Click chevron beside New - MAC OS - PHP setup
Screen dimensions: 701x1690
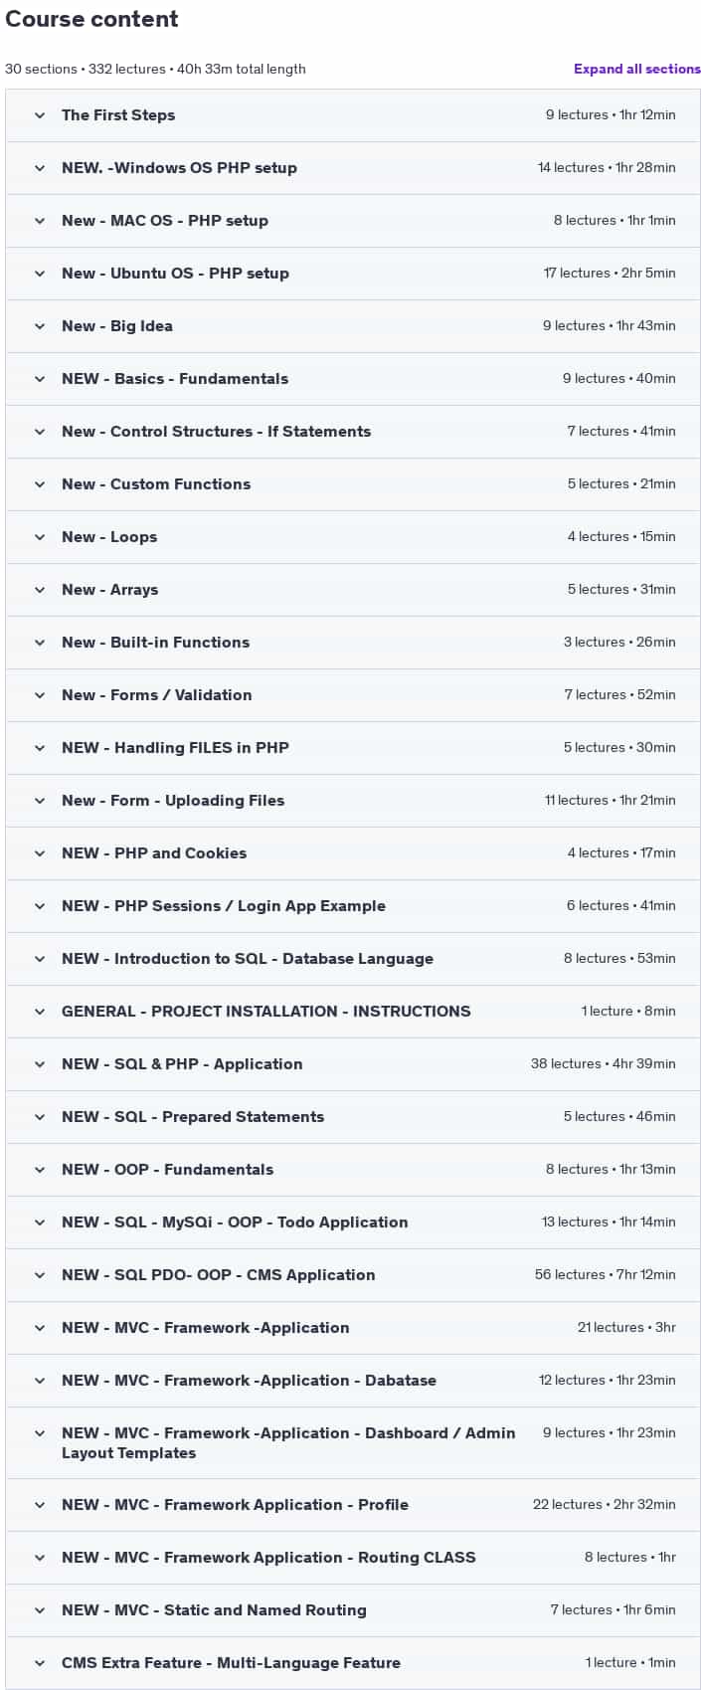click(x=40, y=221)
